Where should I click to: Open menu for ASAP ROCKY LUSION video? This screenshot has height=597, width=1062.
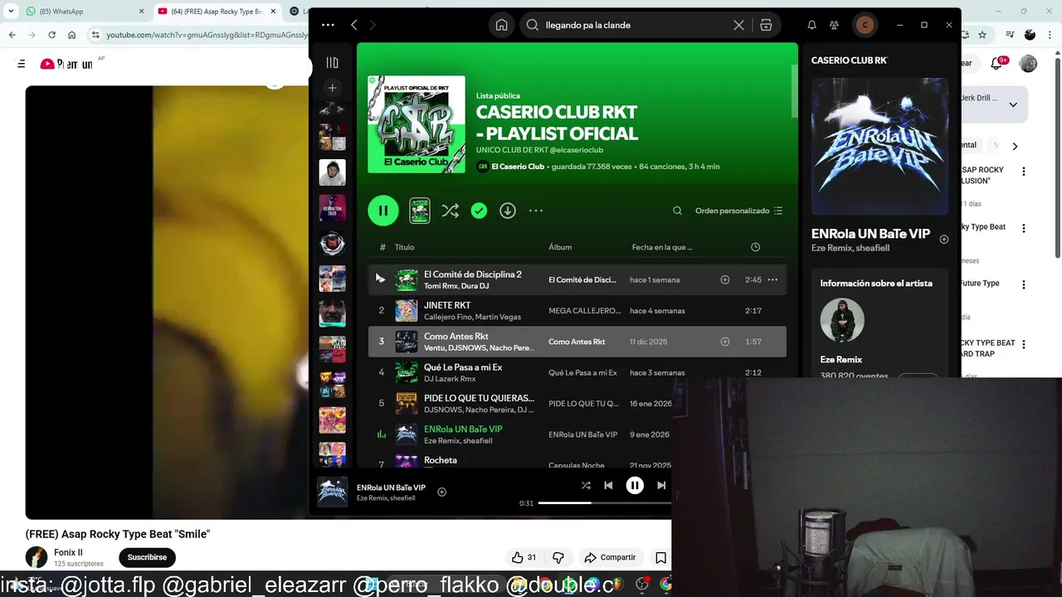pyautogui.click(x=1024, y=172)
